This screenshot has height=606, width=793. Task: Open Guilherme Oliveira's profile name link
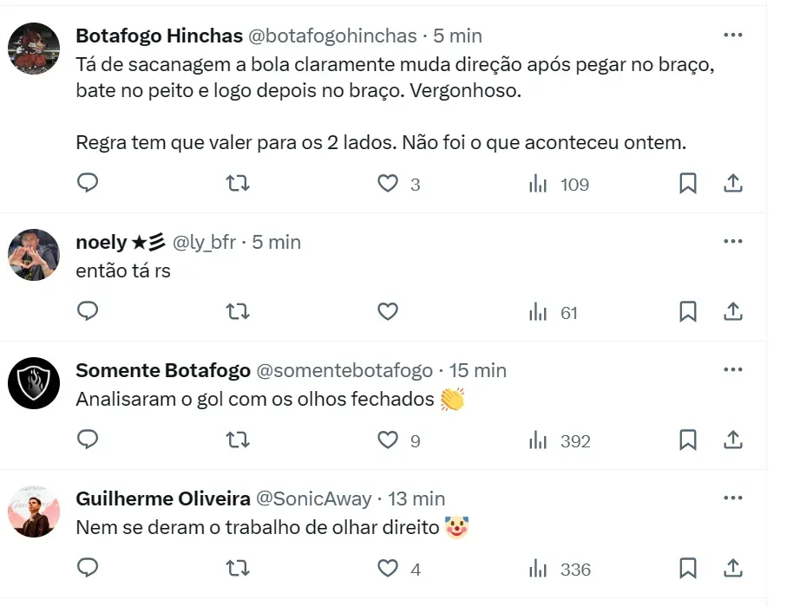[163, 498]
